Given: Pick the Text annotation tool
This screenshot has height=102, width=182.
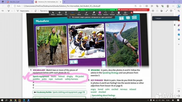Looking at the screenshot, I should [x=66, y=13].
